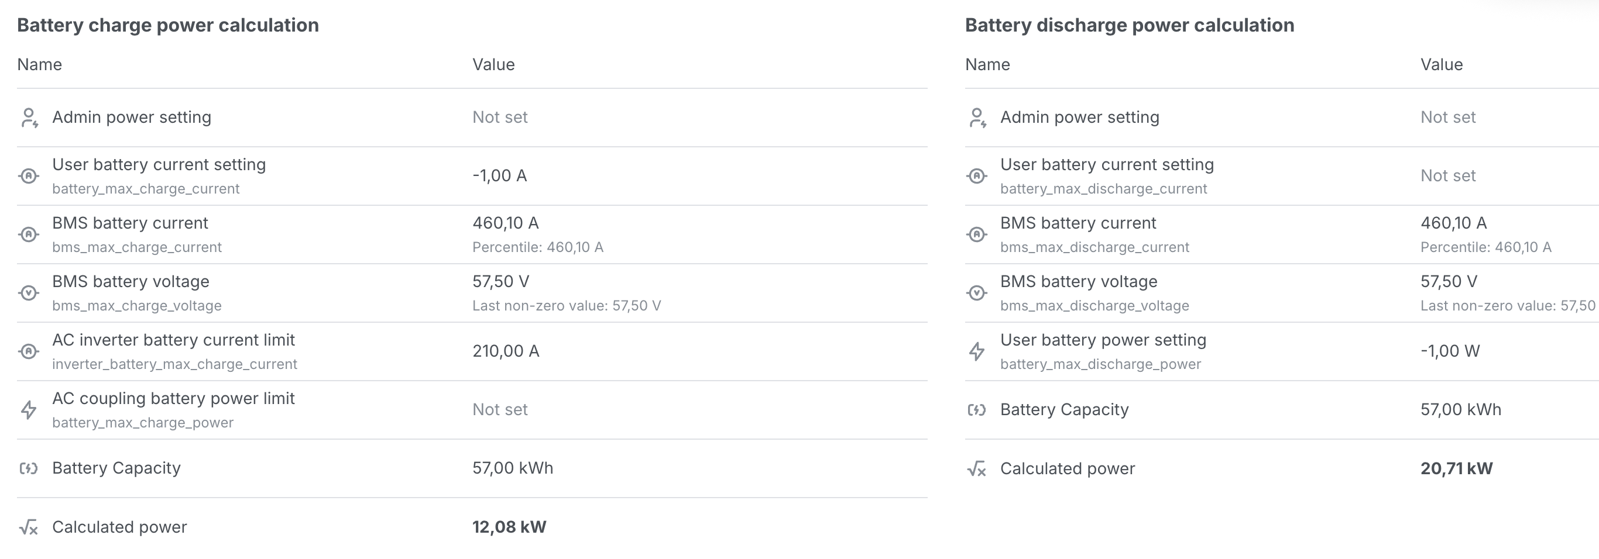The width and height of the screenshot is (1599, 559).
Task: Click the lightning icon for AC coupling battery power limit
Action: click(x=29, y=410)
